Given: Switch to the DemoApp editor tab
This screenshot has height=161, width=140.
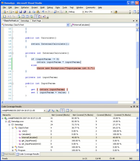Looking at the screenshot, I should coord(25,21).
